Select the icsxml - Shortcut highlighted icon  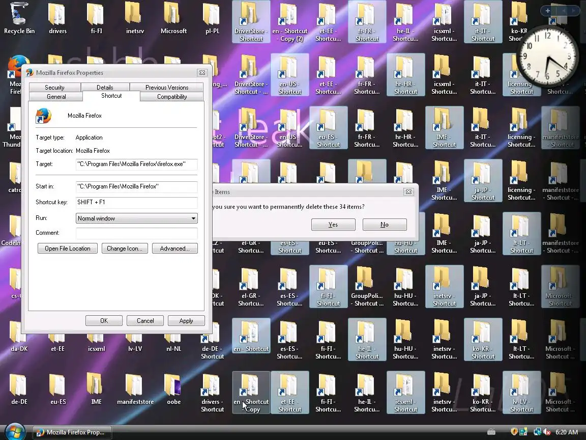(x=405, y=393)
